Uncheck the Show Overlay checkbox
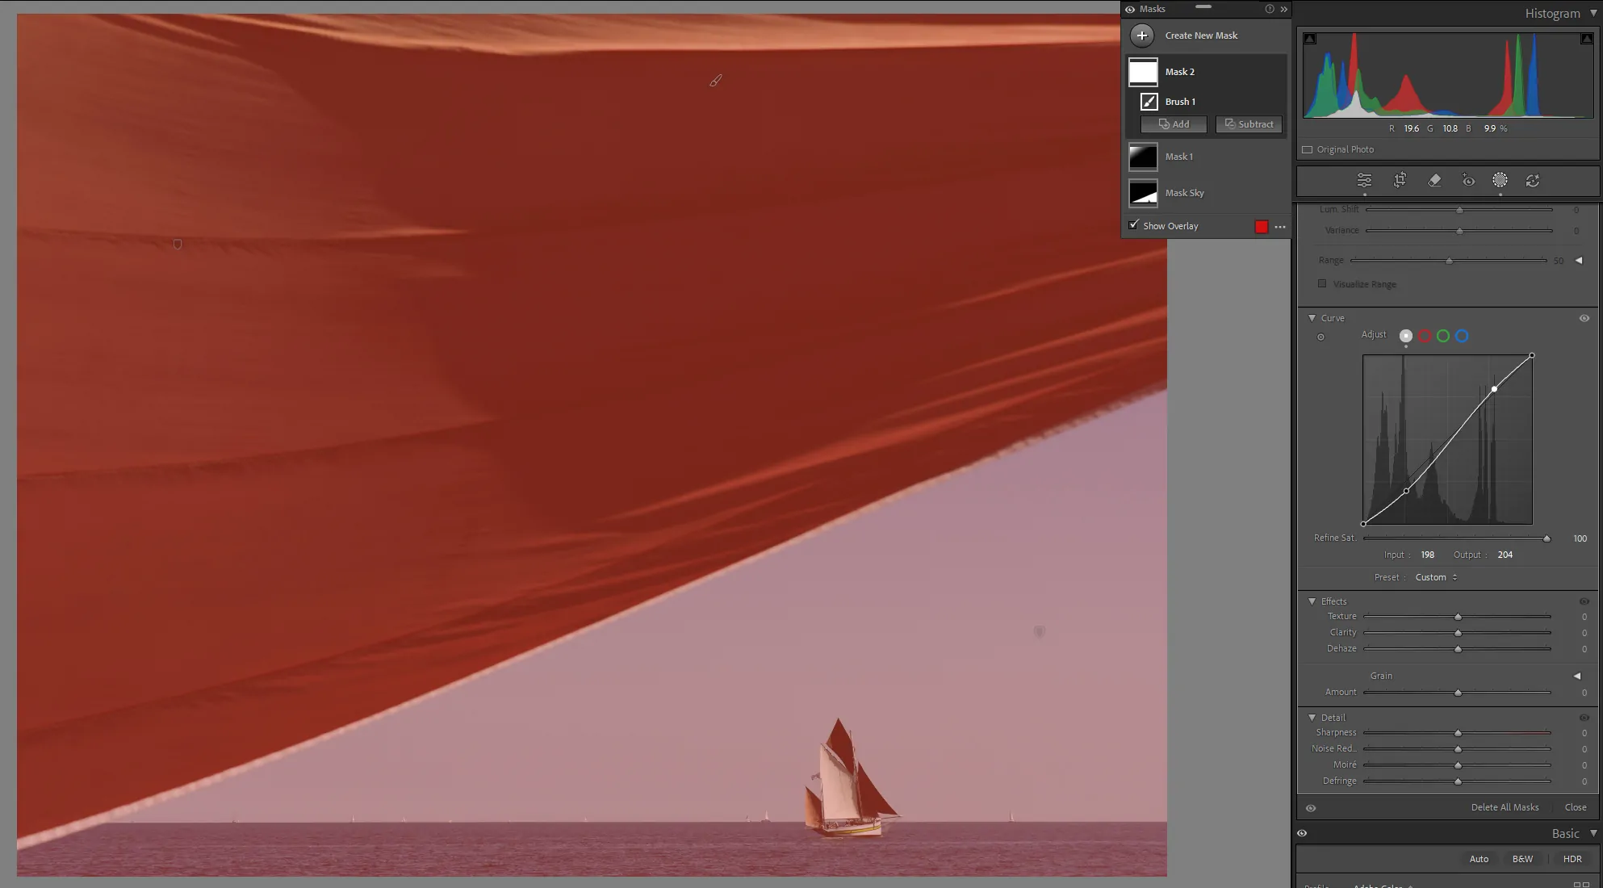Image resolution: width=1603 pixels, height=888 pixels. (1134, 225)
